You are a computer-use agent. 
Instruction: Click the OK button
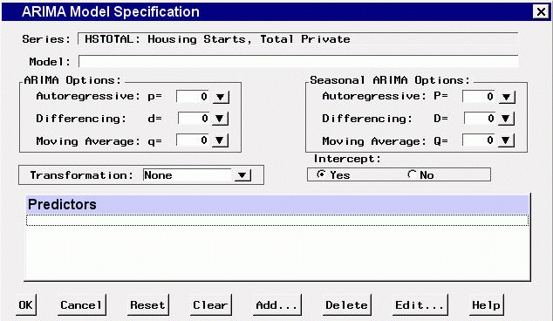[x=26, y=305]
